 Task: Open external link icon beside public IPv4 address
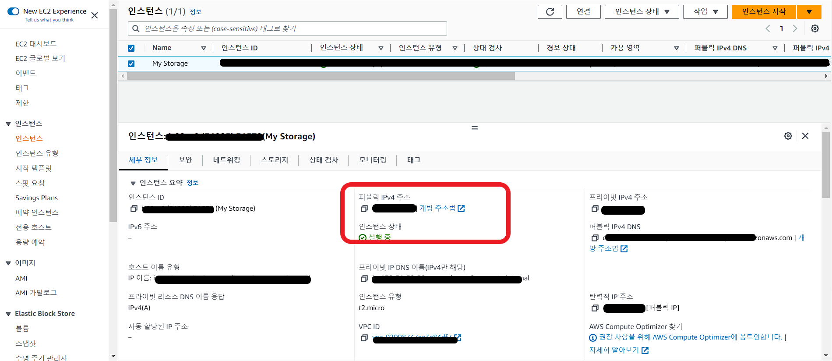click(x=461, y=209)
